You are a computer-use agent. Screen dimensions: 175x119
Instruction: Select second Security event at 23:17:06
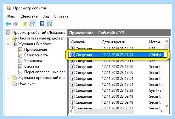tap(117, 73)
